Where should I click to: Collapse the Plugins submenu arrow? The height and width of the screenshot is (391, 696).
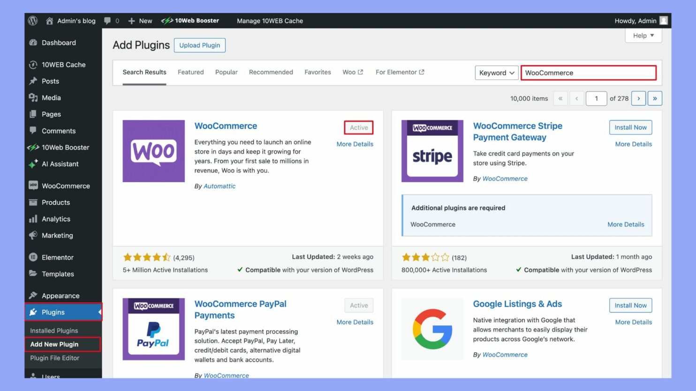[x=99, y=312]
